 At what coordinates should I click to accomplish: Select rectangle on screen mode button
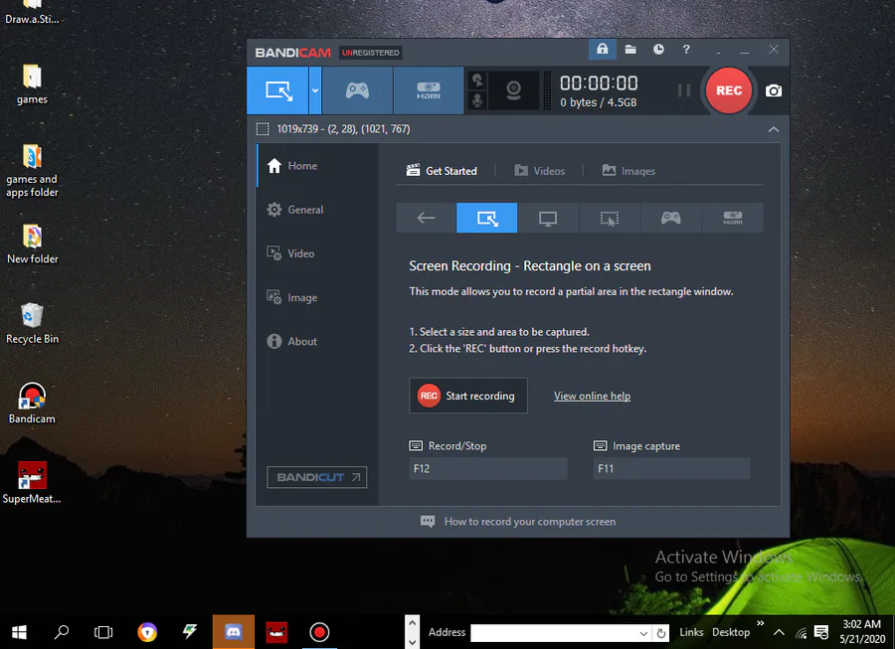[x=487, y=218]
